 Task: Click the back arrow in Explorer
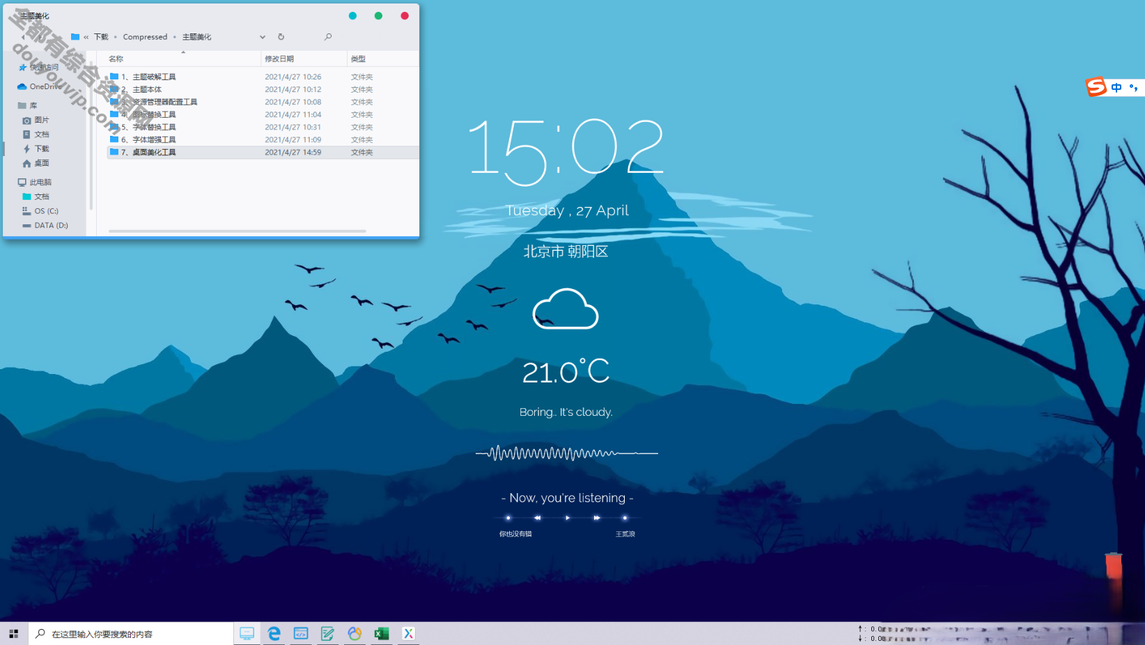[x=22, y=37]
